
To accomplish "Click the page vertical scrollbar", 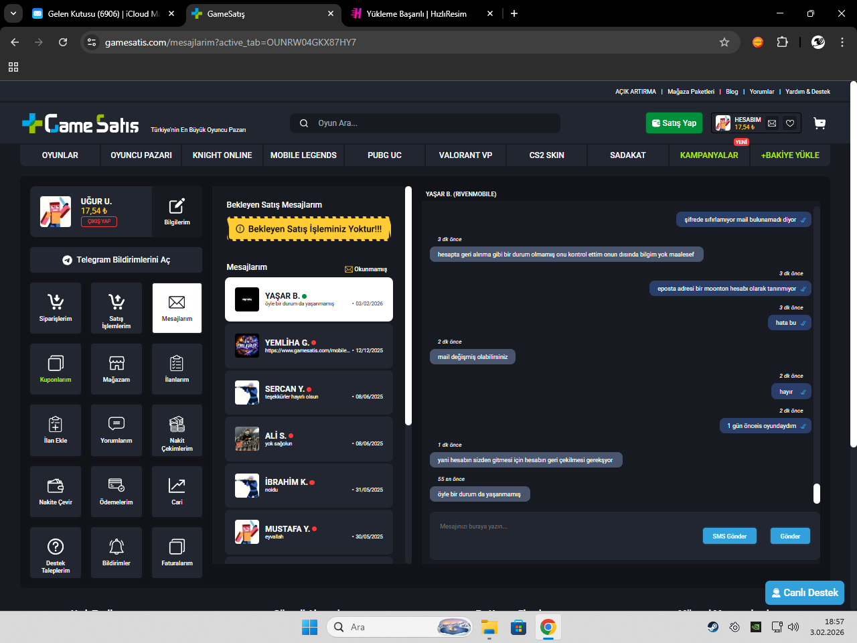I will point(854,265).
